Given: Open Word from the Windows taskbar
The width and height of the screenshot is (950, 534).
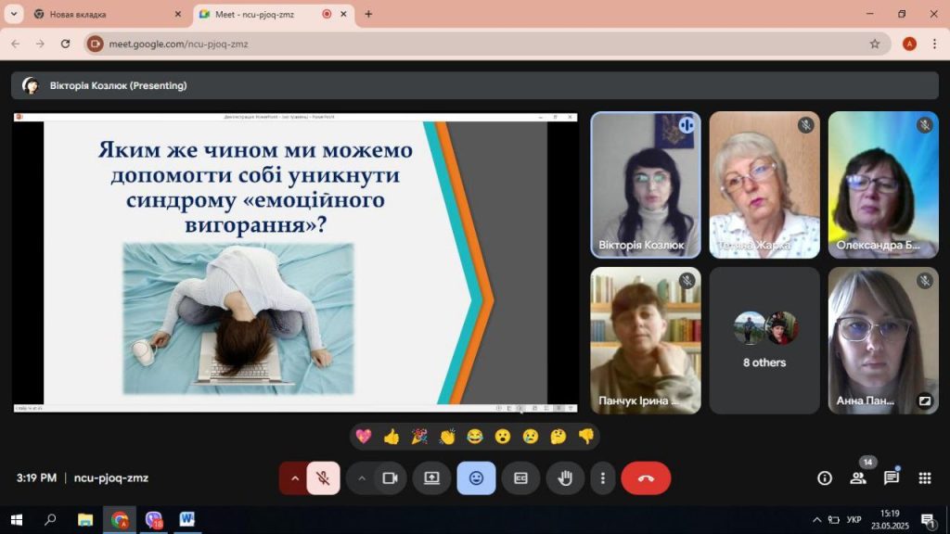Looking at the screenshot, I should coord(187,519).
